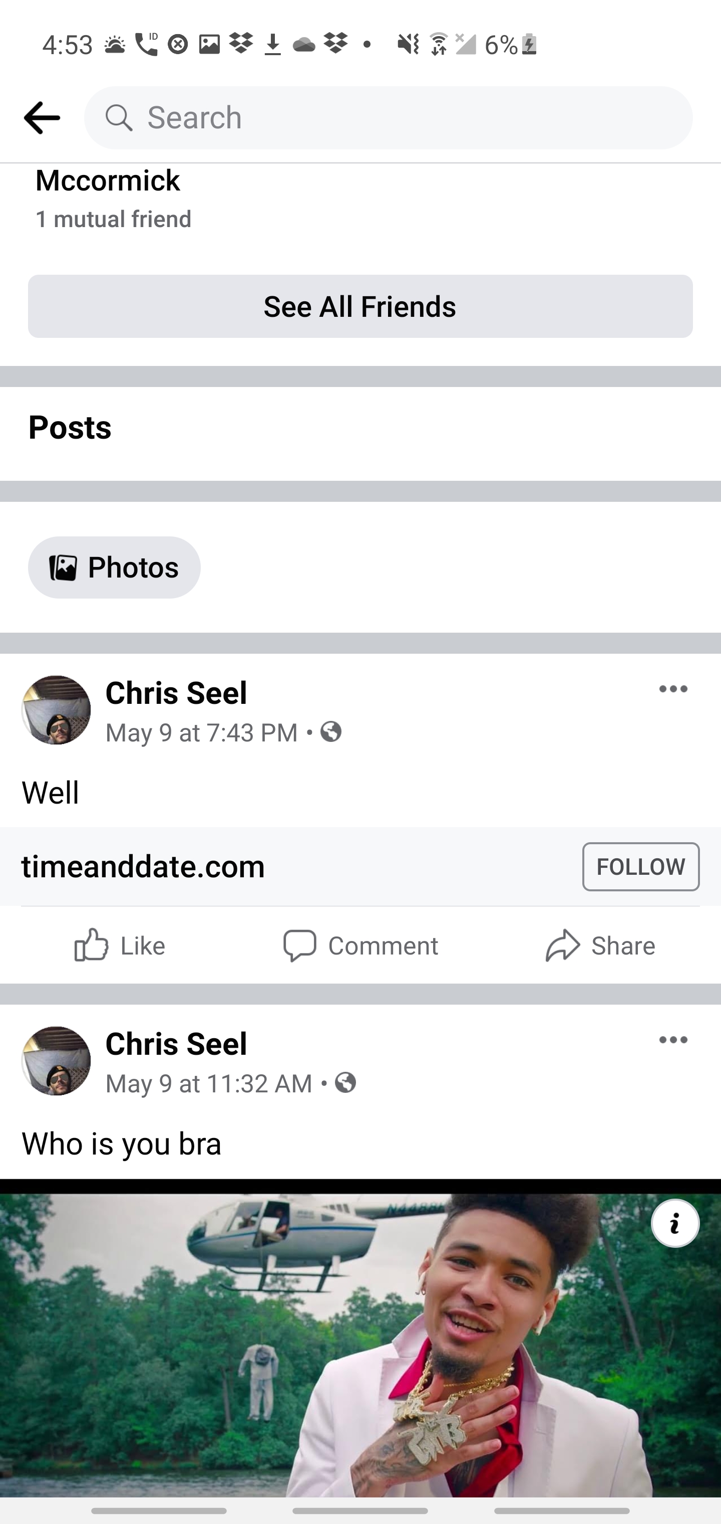Image resolution: width=721 pixels, height=1524 pixels.
Task: Open options menu for 11:32 AM post
Action: [x=673, y=1040]
